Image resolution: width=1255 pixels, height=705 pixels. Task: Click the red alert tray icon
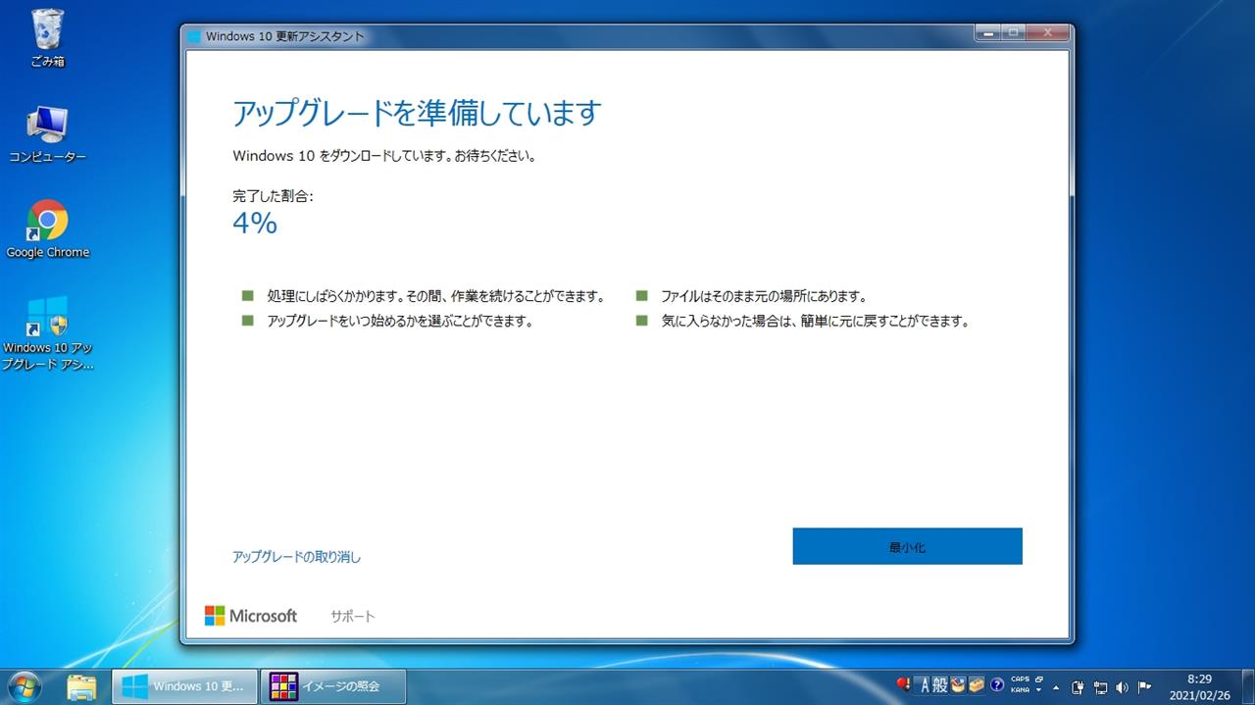click(x=903, y=684)
